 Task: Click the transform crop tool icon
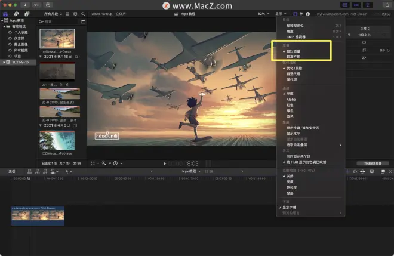pos(93,164)
